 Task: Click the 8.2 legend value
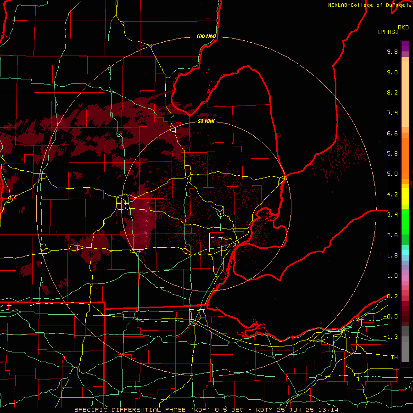[392, 92]
